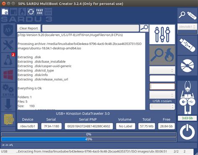Viewport: 198px width, 155px height.
Task: Click the TEST ISO toolbar button
Action: point(39,12)
